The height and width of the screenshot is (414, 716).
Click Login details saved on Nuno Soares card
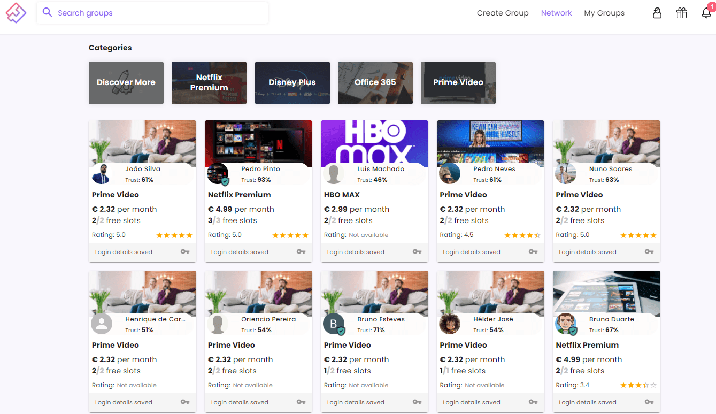tap(588, 252)
